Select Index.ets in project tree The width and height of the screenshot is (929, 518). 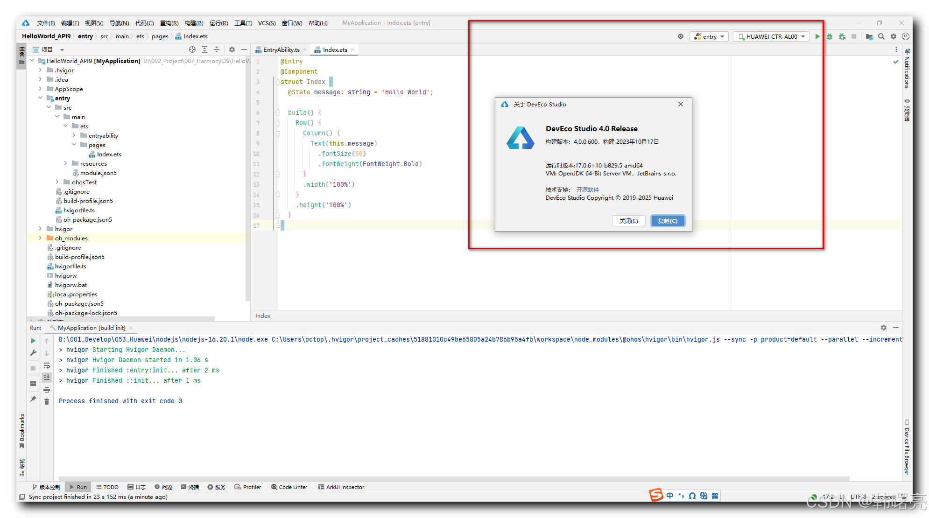(109, 154)
